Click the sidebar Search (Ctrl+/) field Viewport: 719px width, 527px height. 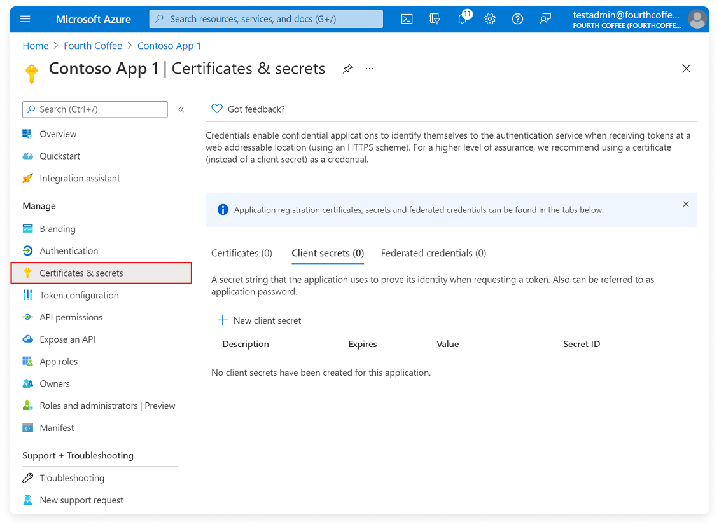point(95,109)
